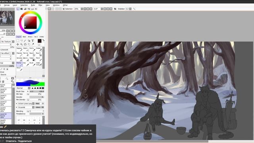Screen dimensions: 254x143
Task: Select the Move tool
Action: point(17,44)
